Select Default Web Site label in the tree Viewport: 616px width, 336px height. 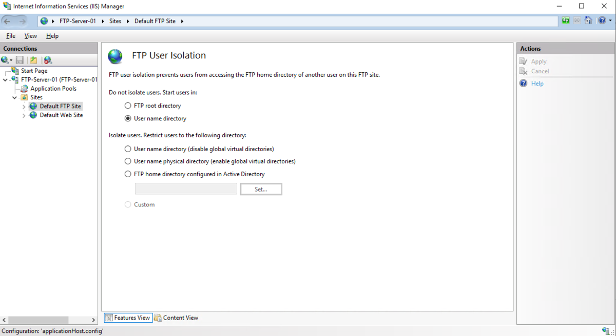coord(61,115)
